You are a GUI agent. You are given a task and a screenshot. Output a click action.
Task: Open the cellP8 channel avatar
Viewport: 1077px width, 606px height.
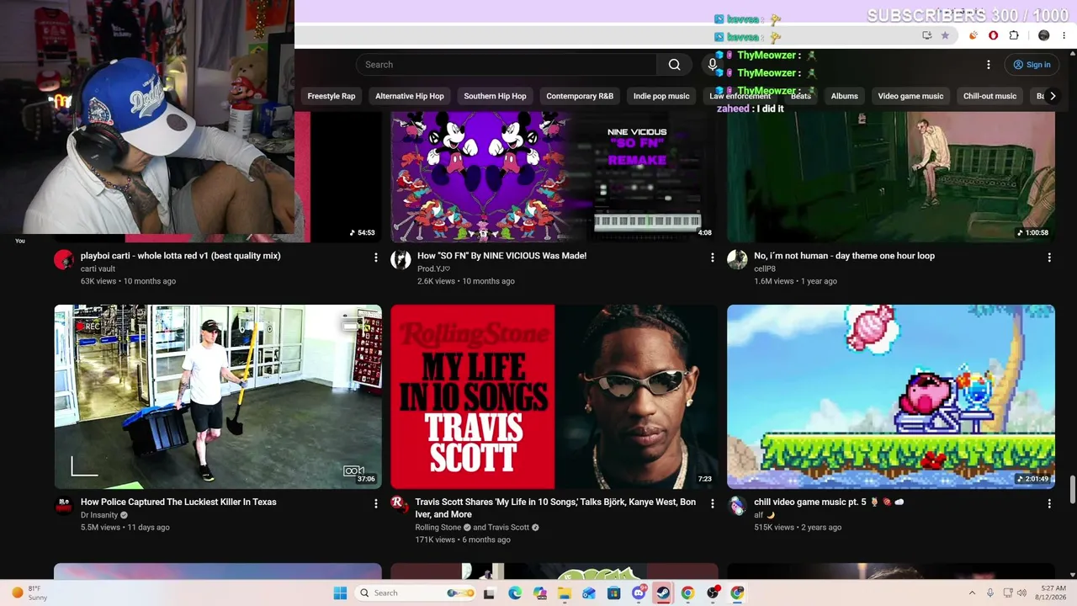coord(737,259)
